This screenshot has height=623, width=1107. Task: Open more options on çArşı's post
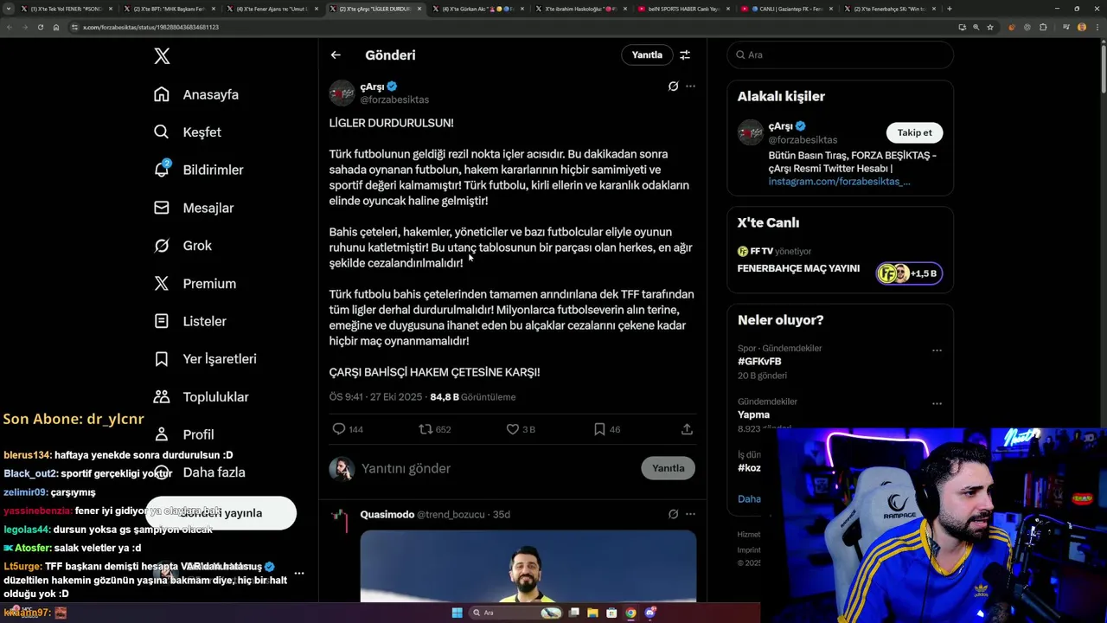[690, 87]
